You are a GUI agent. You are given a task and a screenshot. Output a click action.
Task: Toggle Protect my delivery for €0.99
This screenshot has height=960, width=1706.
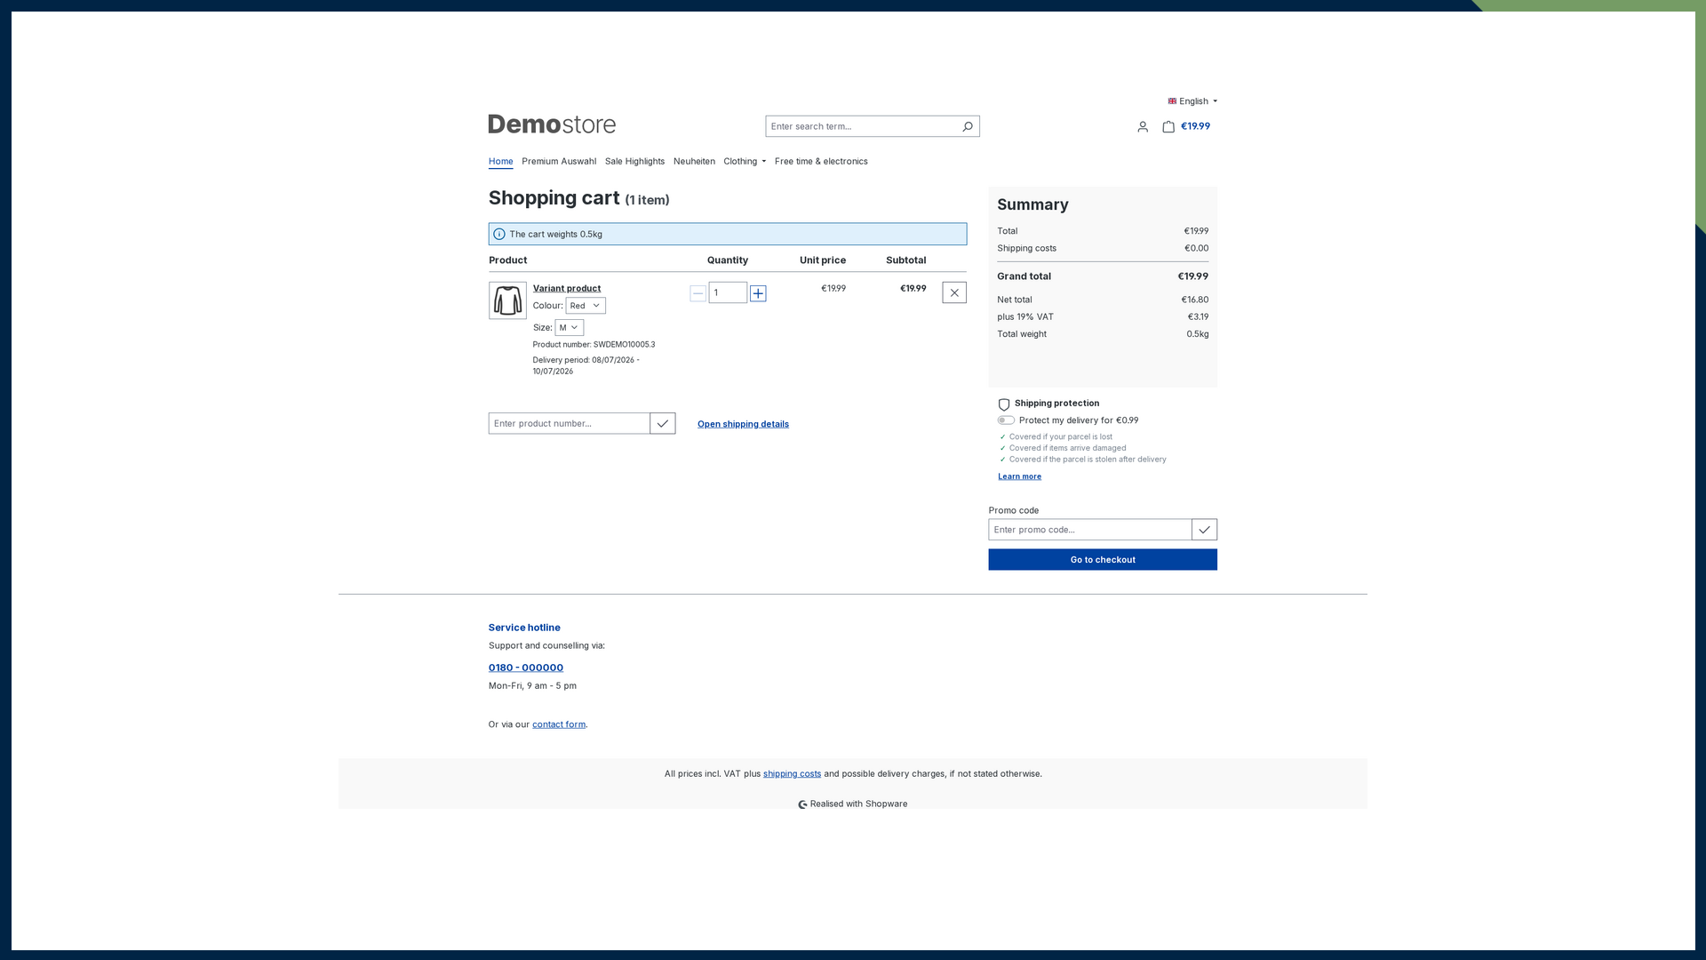pos(1006,420)
